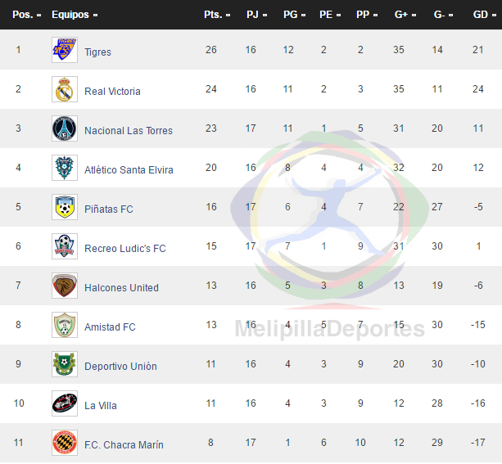This screenshot has width=502, height=464.
Task: Select the Amistad FC badge
Action: 65,325
